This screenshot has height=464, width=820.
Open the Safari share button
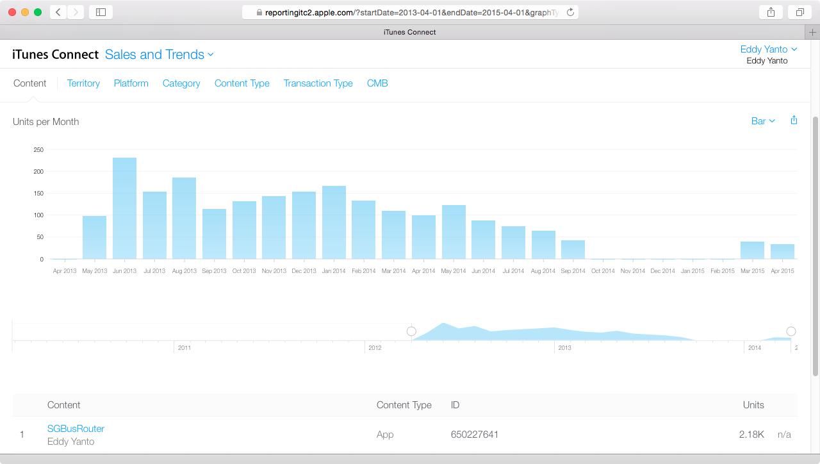pos(771,12)
